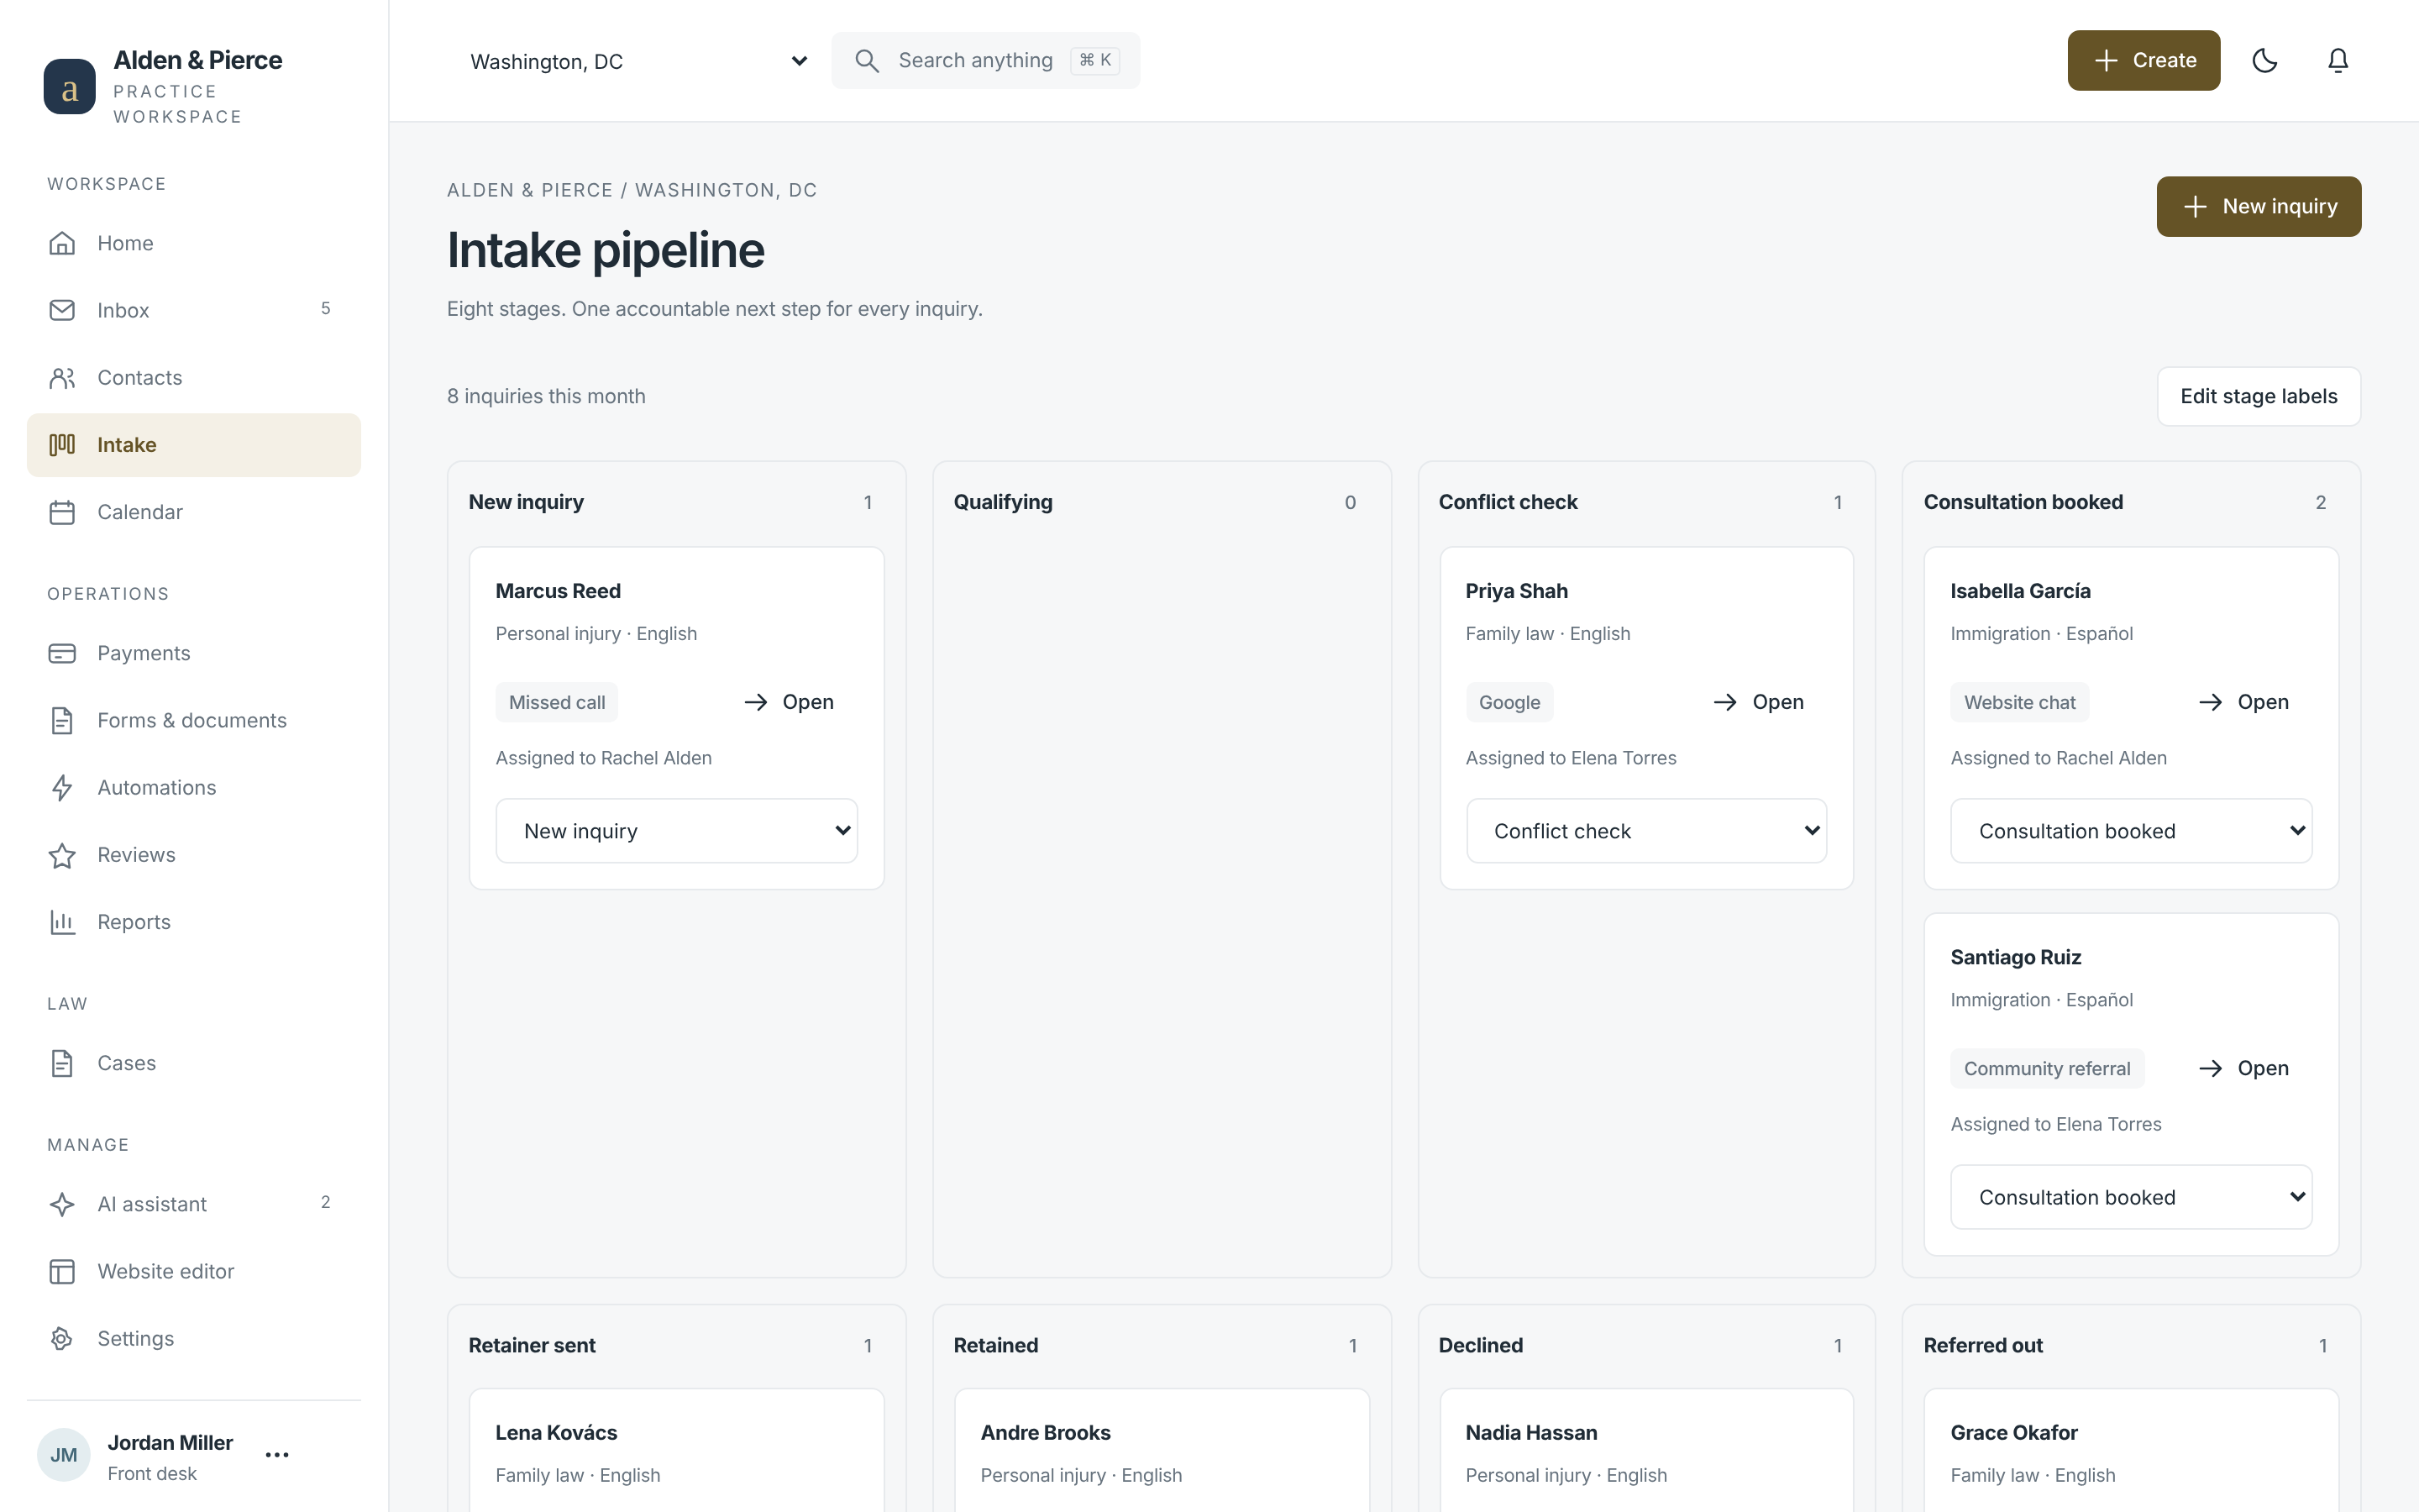Select Intake in sidebar
2419x1512 pixels.
click(x=194, y=445)
